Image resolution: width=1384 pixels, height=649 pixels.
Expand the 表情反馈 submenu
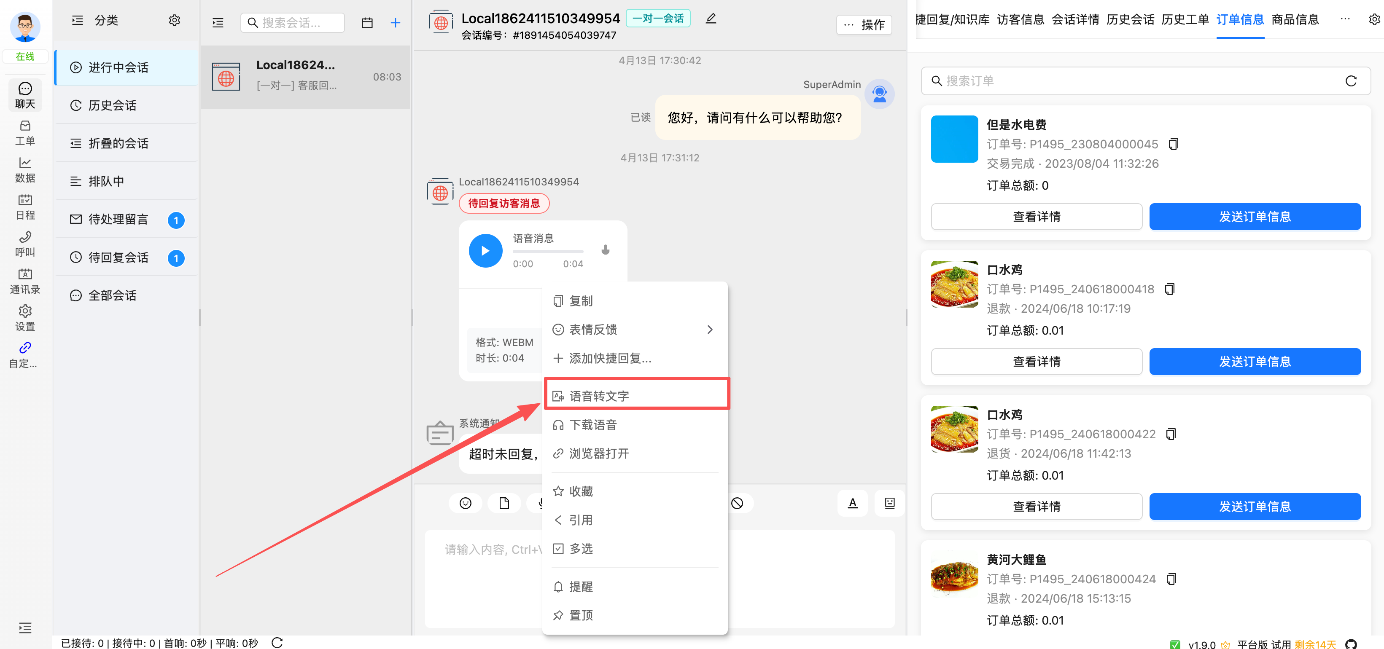click(635, 329)
